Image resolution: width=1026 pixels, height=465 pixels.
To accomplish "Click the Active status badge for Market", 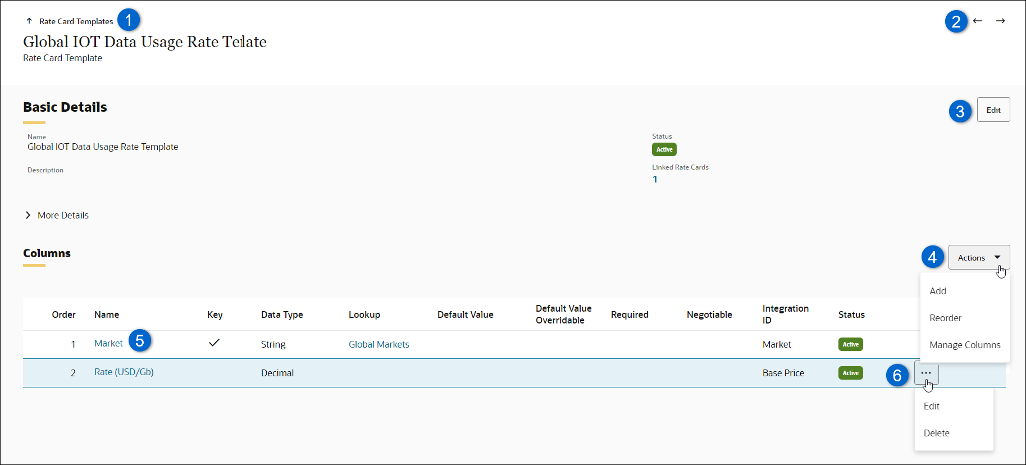I will 850,344.
